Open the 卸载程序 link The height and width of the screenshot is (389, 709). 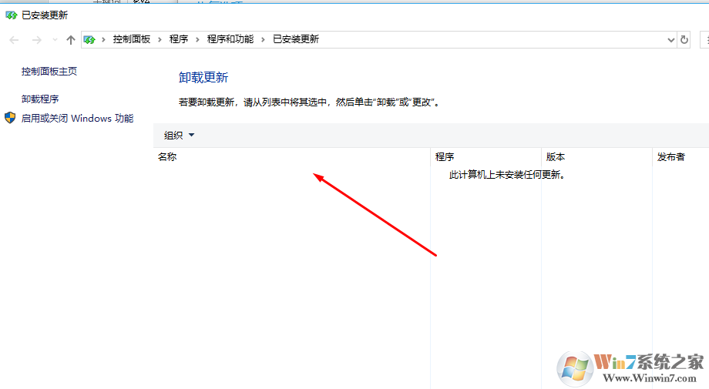click(x=40, y=99)
